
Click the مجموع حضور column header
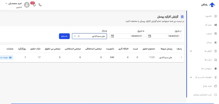click(x=149, y=49)
